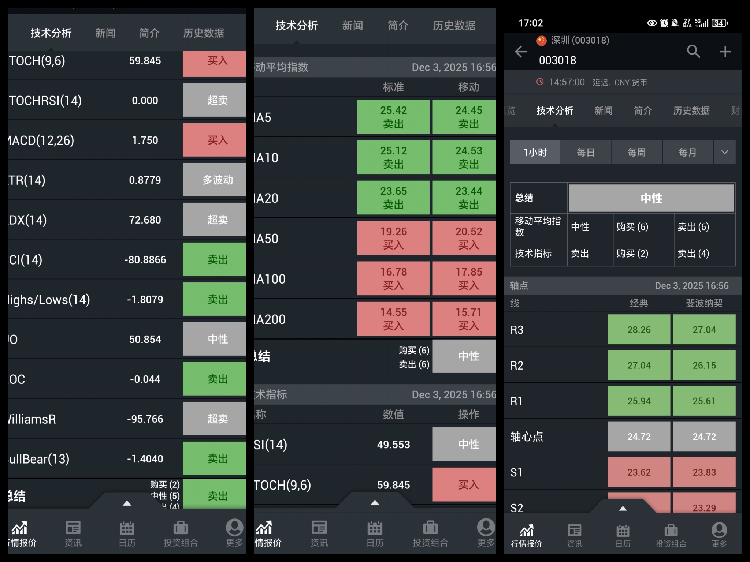Expand the timeframe dropdown chevron

[724, 152]
